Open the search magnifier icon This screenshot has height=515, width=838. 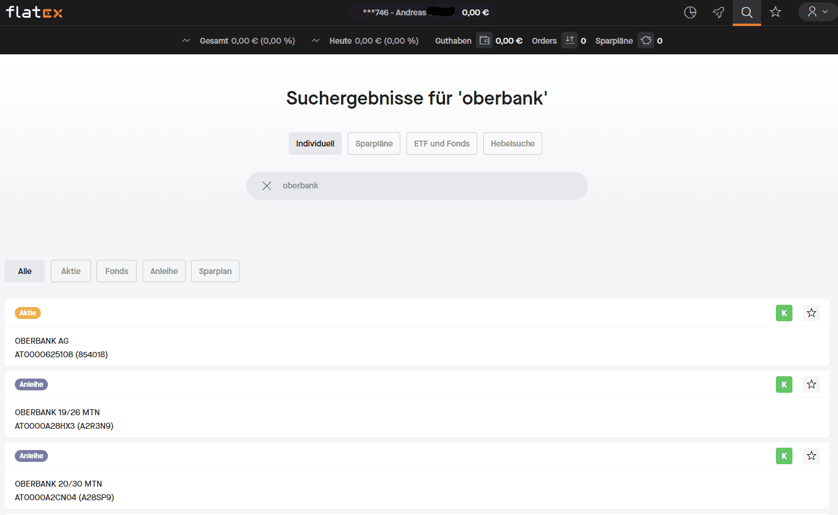point(747,12)
